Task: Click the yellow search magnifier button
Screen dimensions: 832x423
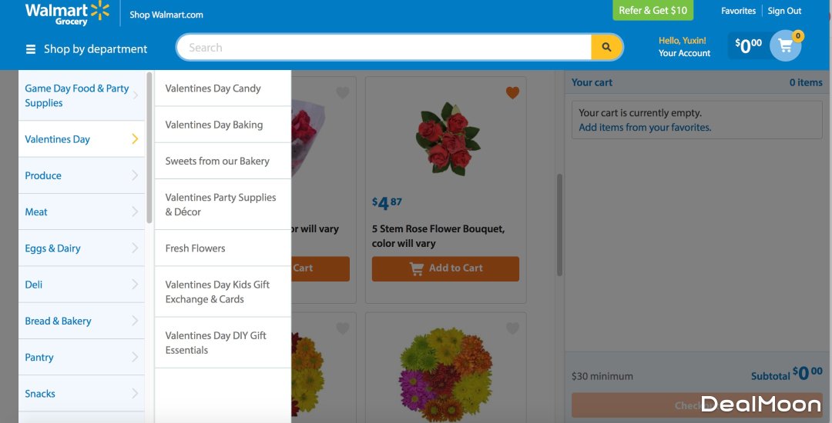Action: (x=606, y=48)
